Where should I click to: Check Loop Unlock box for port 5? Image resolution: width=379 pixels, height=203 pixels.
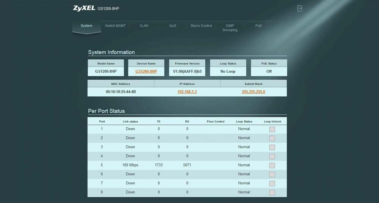[x=272, y=165]
